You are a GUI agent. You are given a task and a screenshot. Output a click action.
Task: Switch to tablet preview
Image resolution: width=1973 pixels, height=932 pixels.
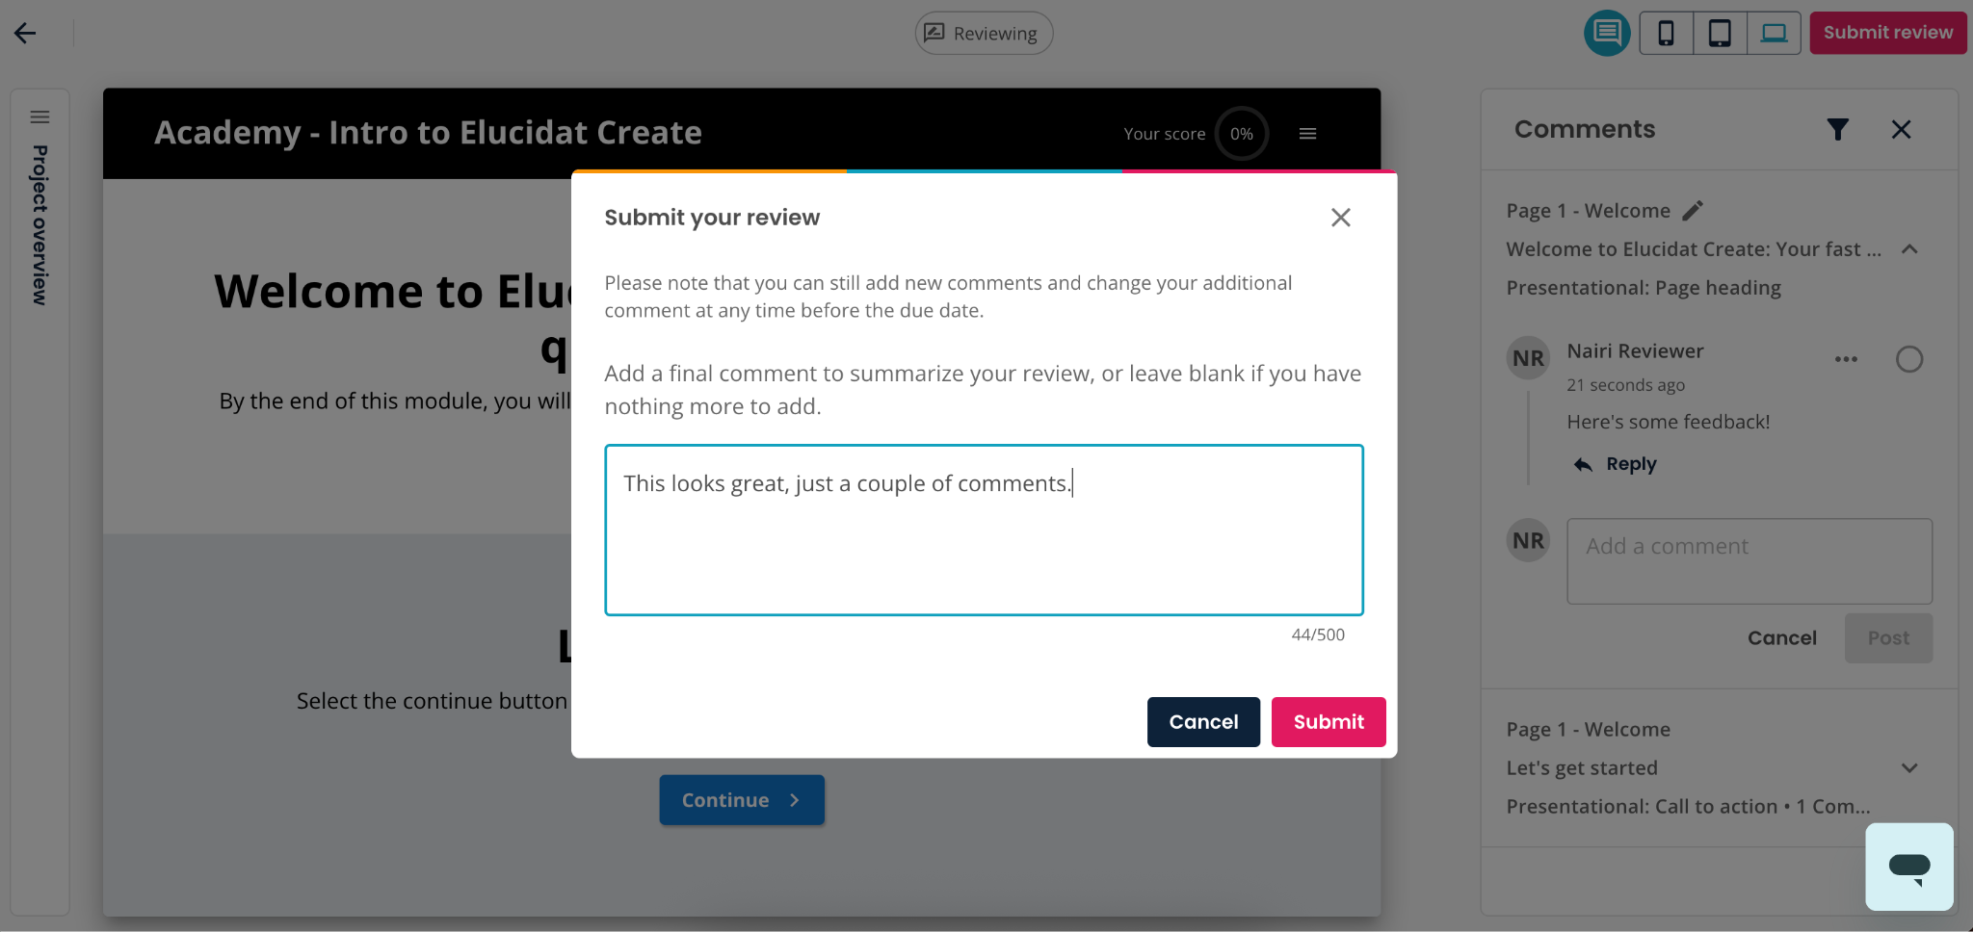point(1720,33)
